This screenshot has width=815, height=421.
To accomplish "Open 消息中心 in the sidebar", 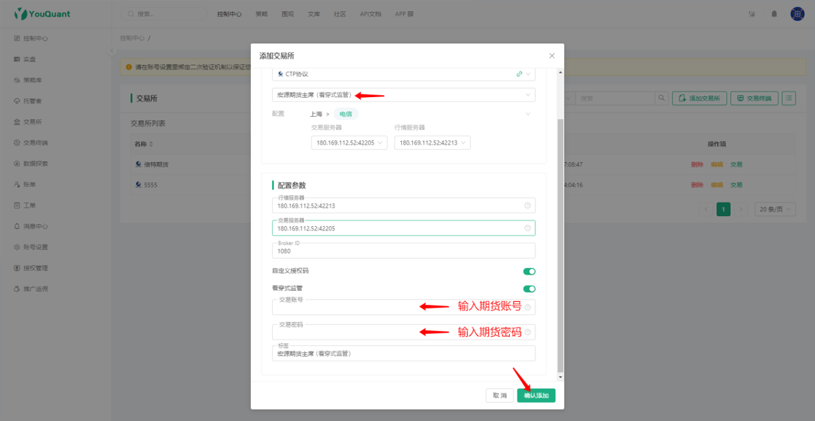I will click(31, 226).
